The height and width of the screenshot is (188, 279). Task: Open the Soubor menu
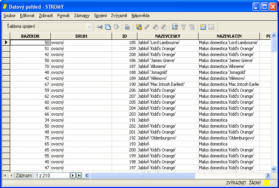pos(9,16)
